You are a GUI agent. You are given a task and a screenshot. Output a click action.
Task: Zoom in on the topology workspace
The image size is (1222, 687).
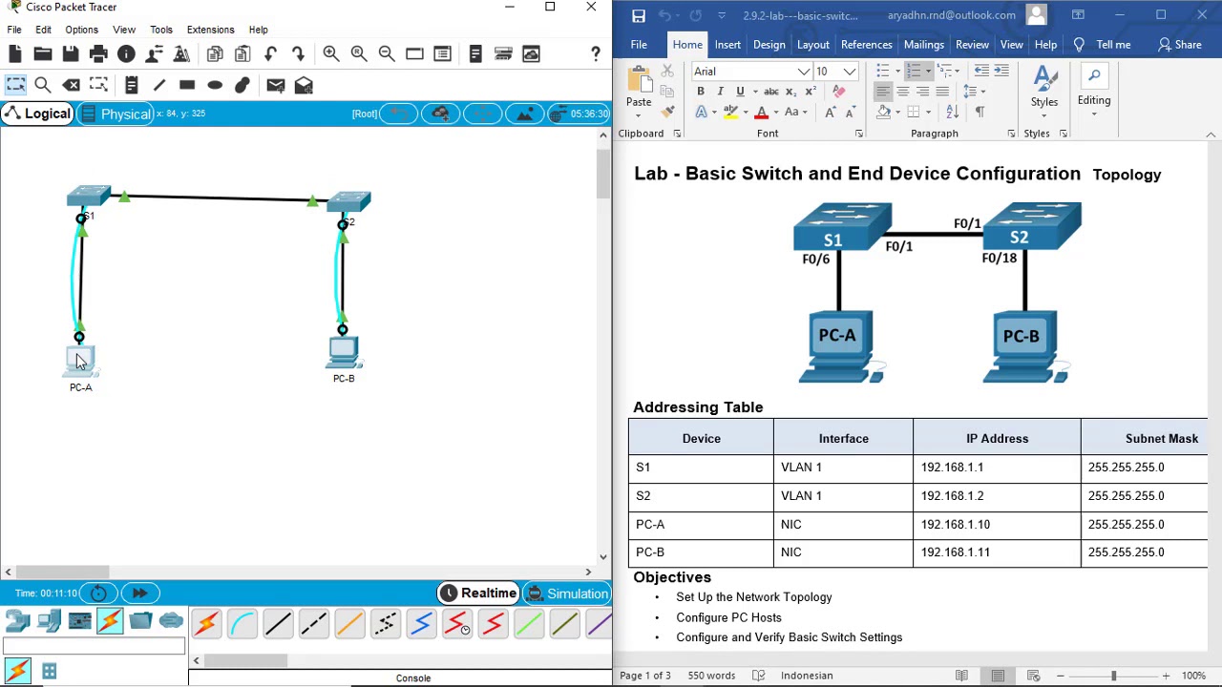(x=331, y=54)
